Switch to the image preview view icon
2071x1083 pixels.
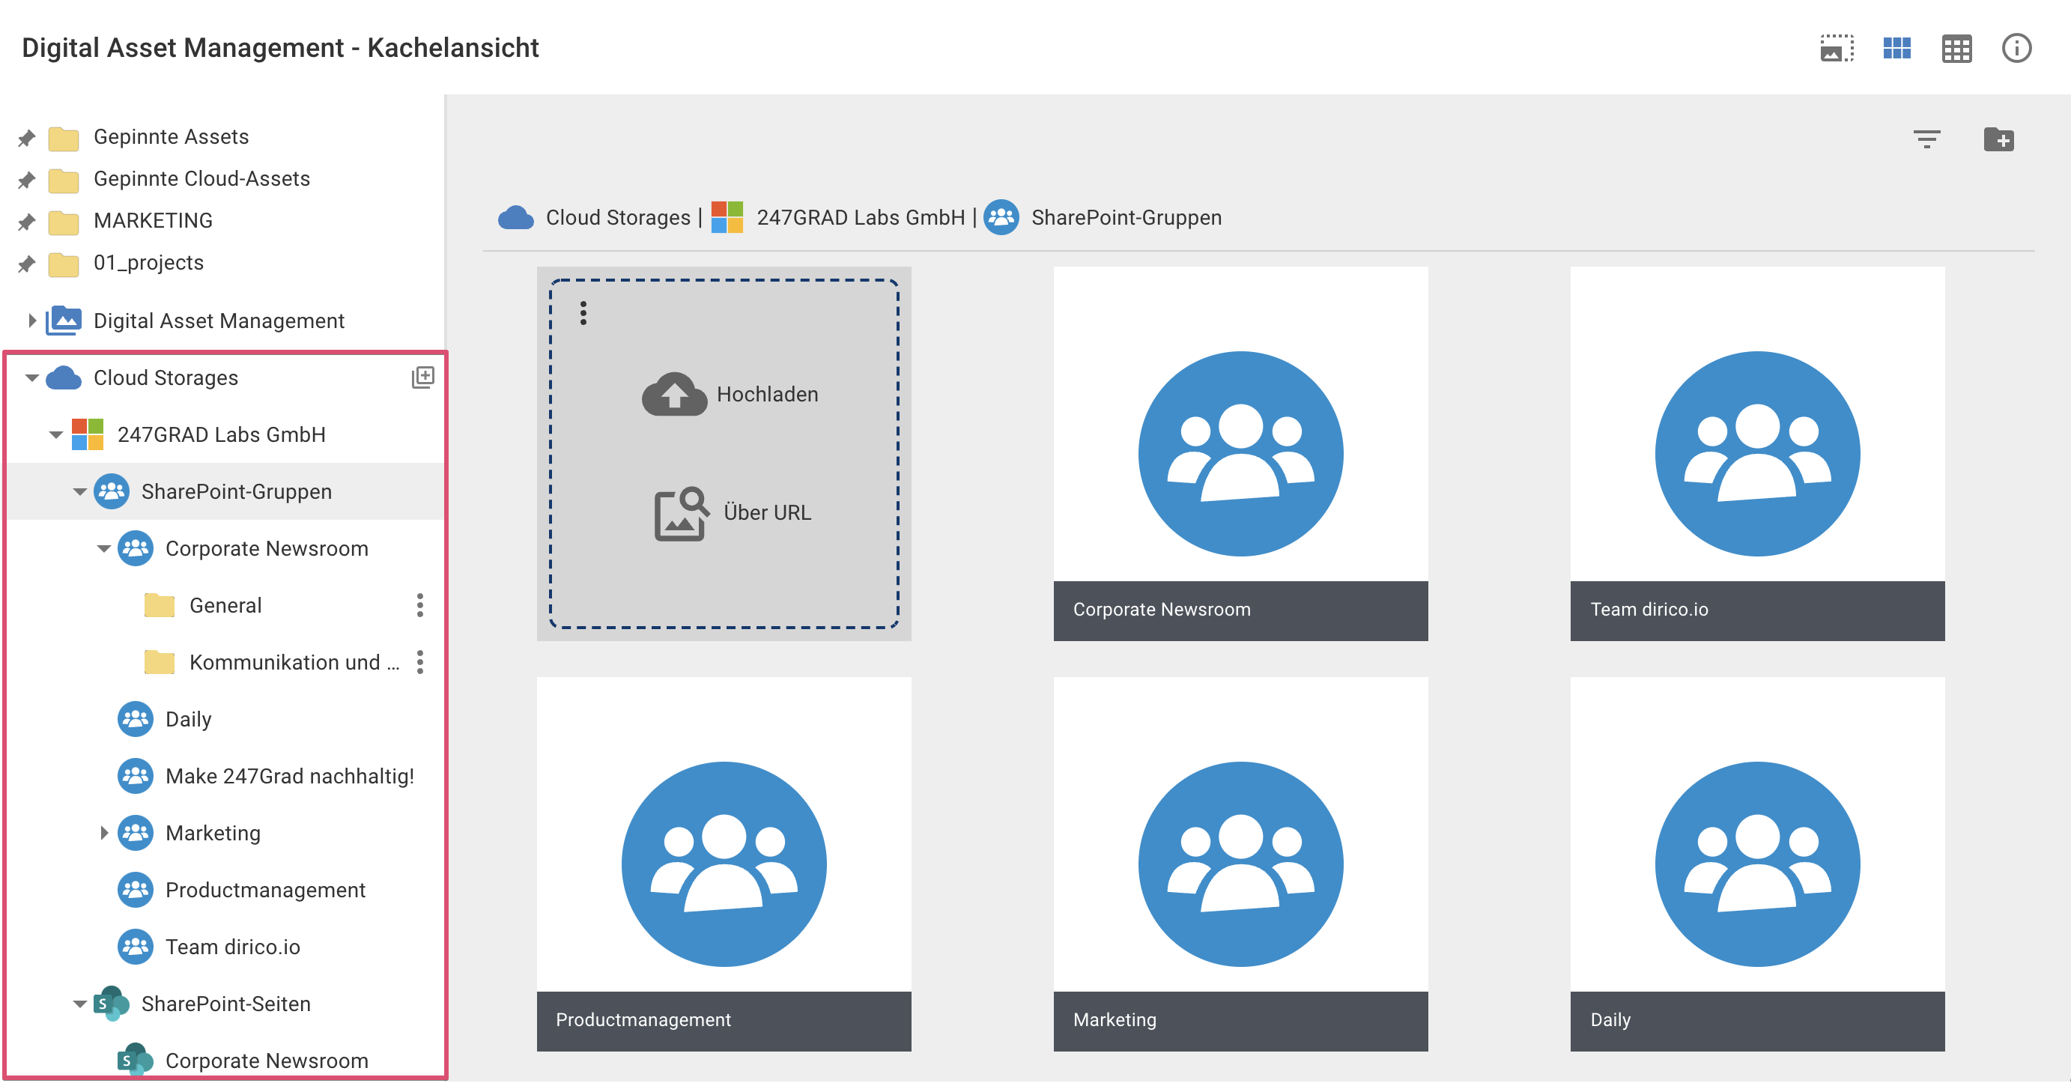point(1837,48)
